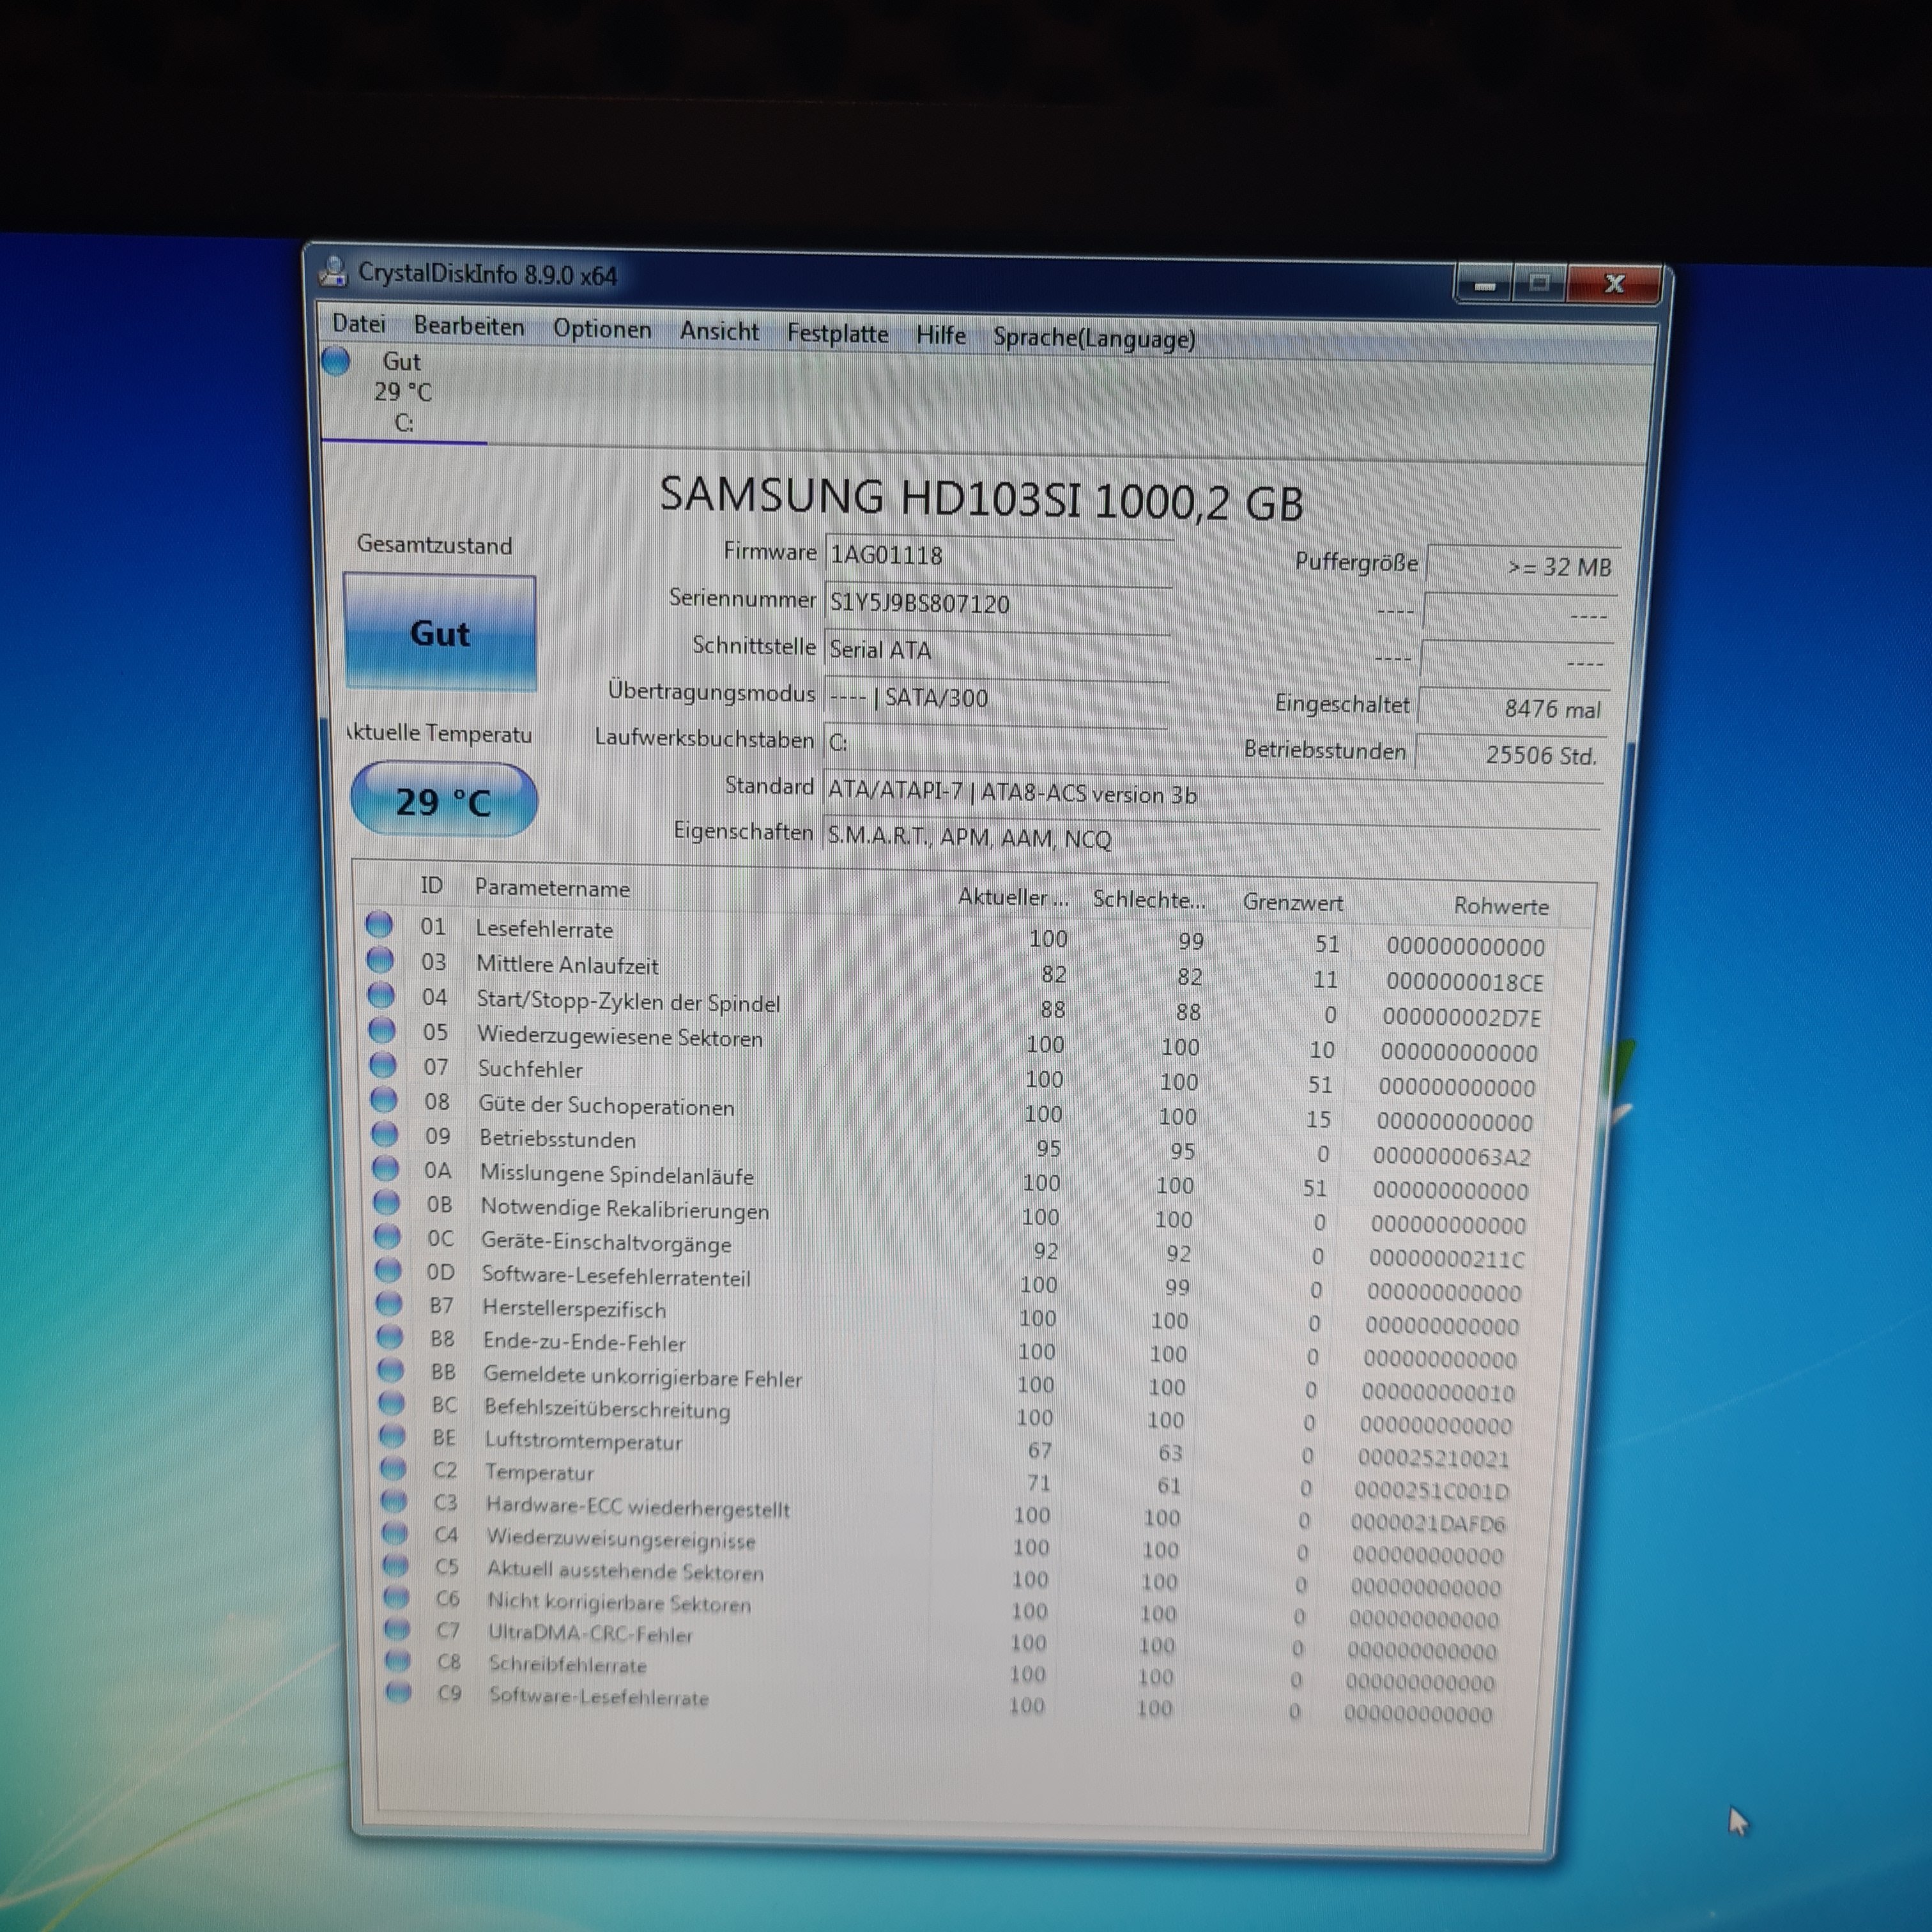1932x1932 pixels.
Task: Select the Temperatur parameter name in row C2
Action: [x=539, y=1472]
